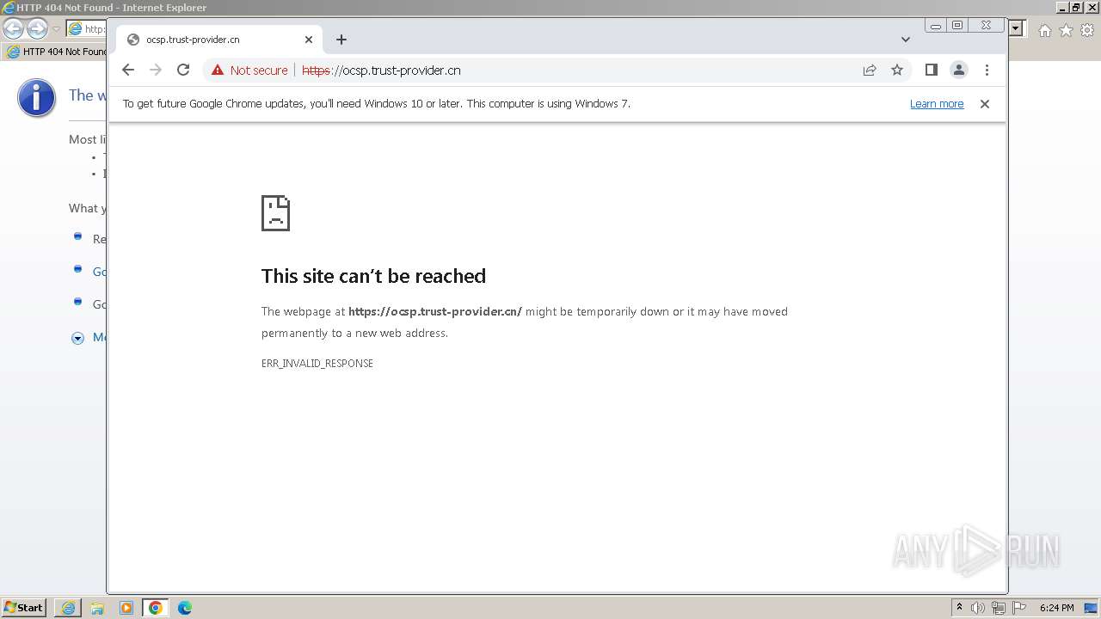Open Internet Explorer Home icon
Screen dimensions: 1101x619
coord(1044,30)
